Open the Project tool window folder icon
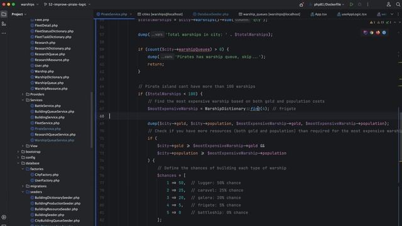Viewport: 402px width, 226px height. pos(4,14)
